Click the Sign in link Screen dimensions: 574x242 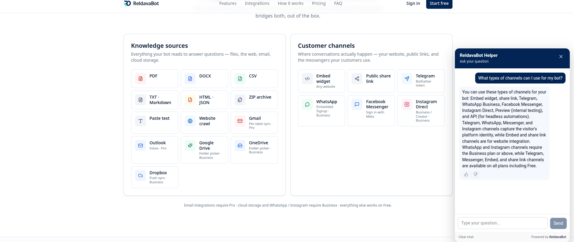(413, 3)
